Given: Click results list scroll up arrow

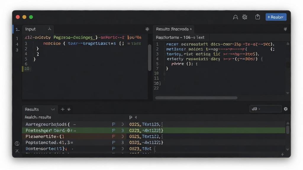Looking at the screenshot, I should [x=288, y=123].
